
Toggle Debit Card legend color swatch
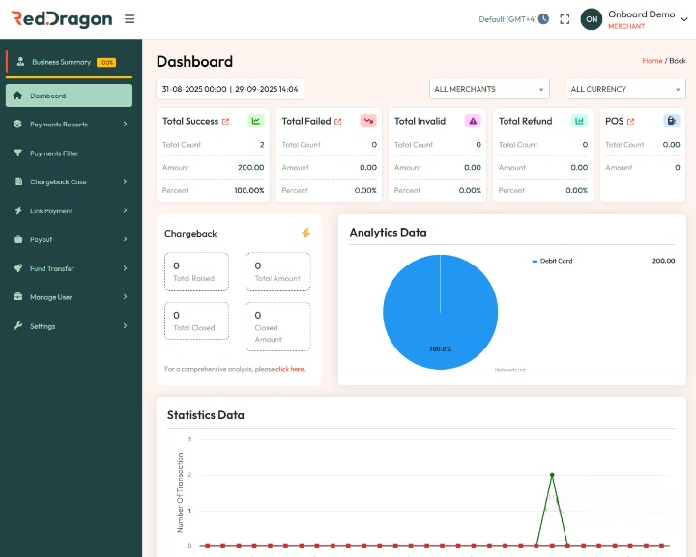click(535, 261)
